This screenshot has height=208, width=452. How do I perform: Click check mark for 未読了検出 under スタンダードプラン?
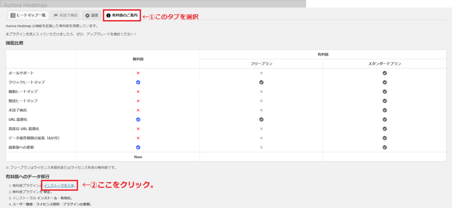(384, 110)
